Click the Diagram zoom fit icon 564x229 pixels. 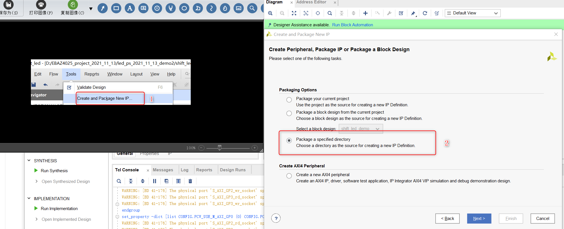294,13
